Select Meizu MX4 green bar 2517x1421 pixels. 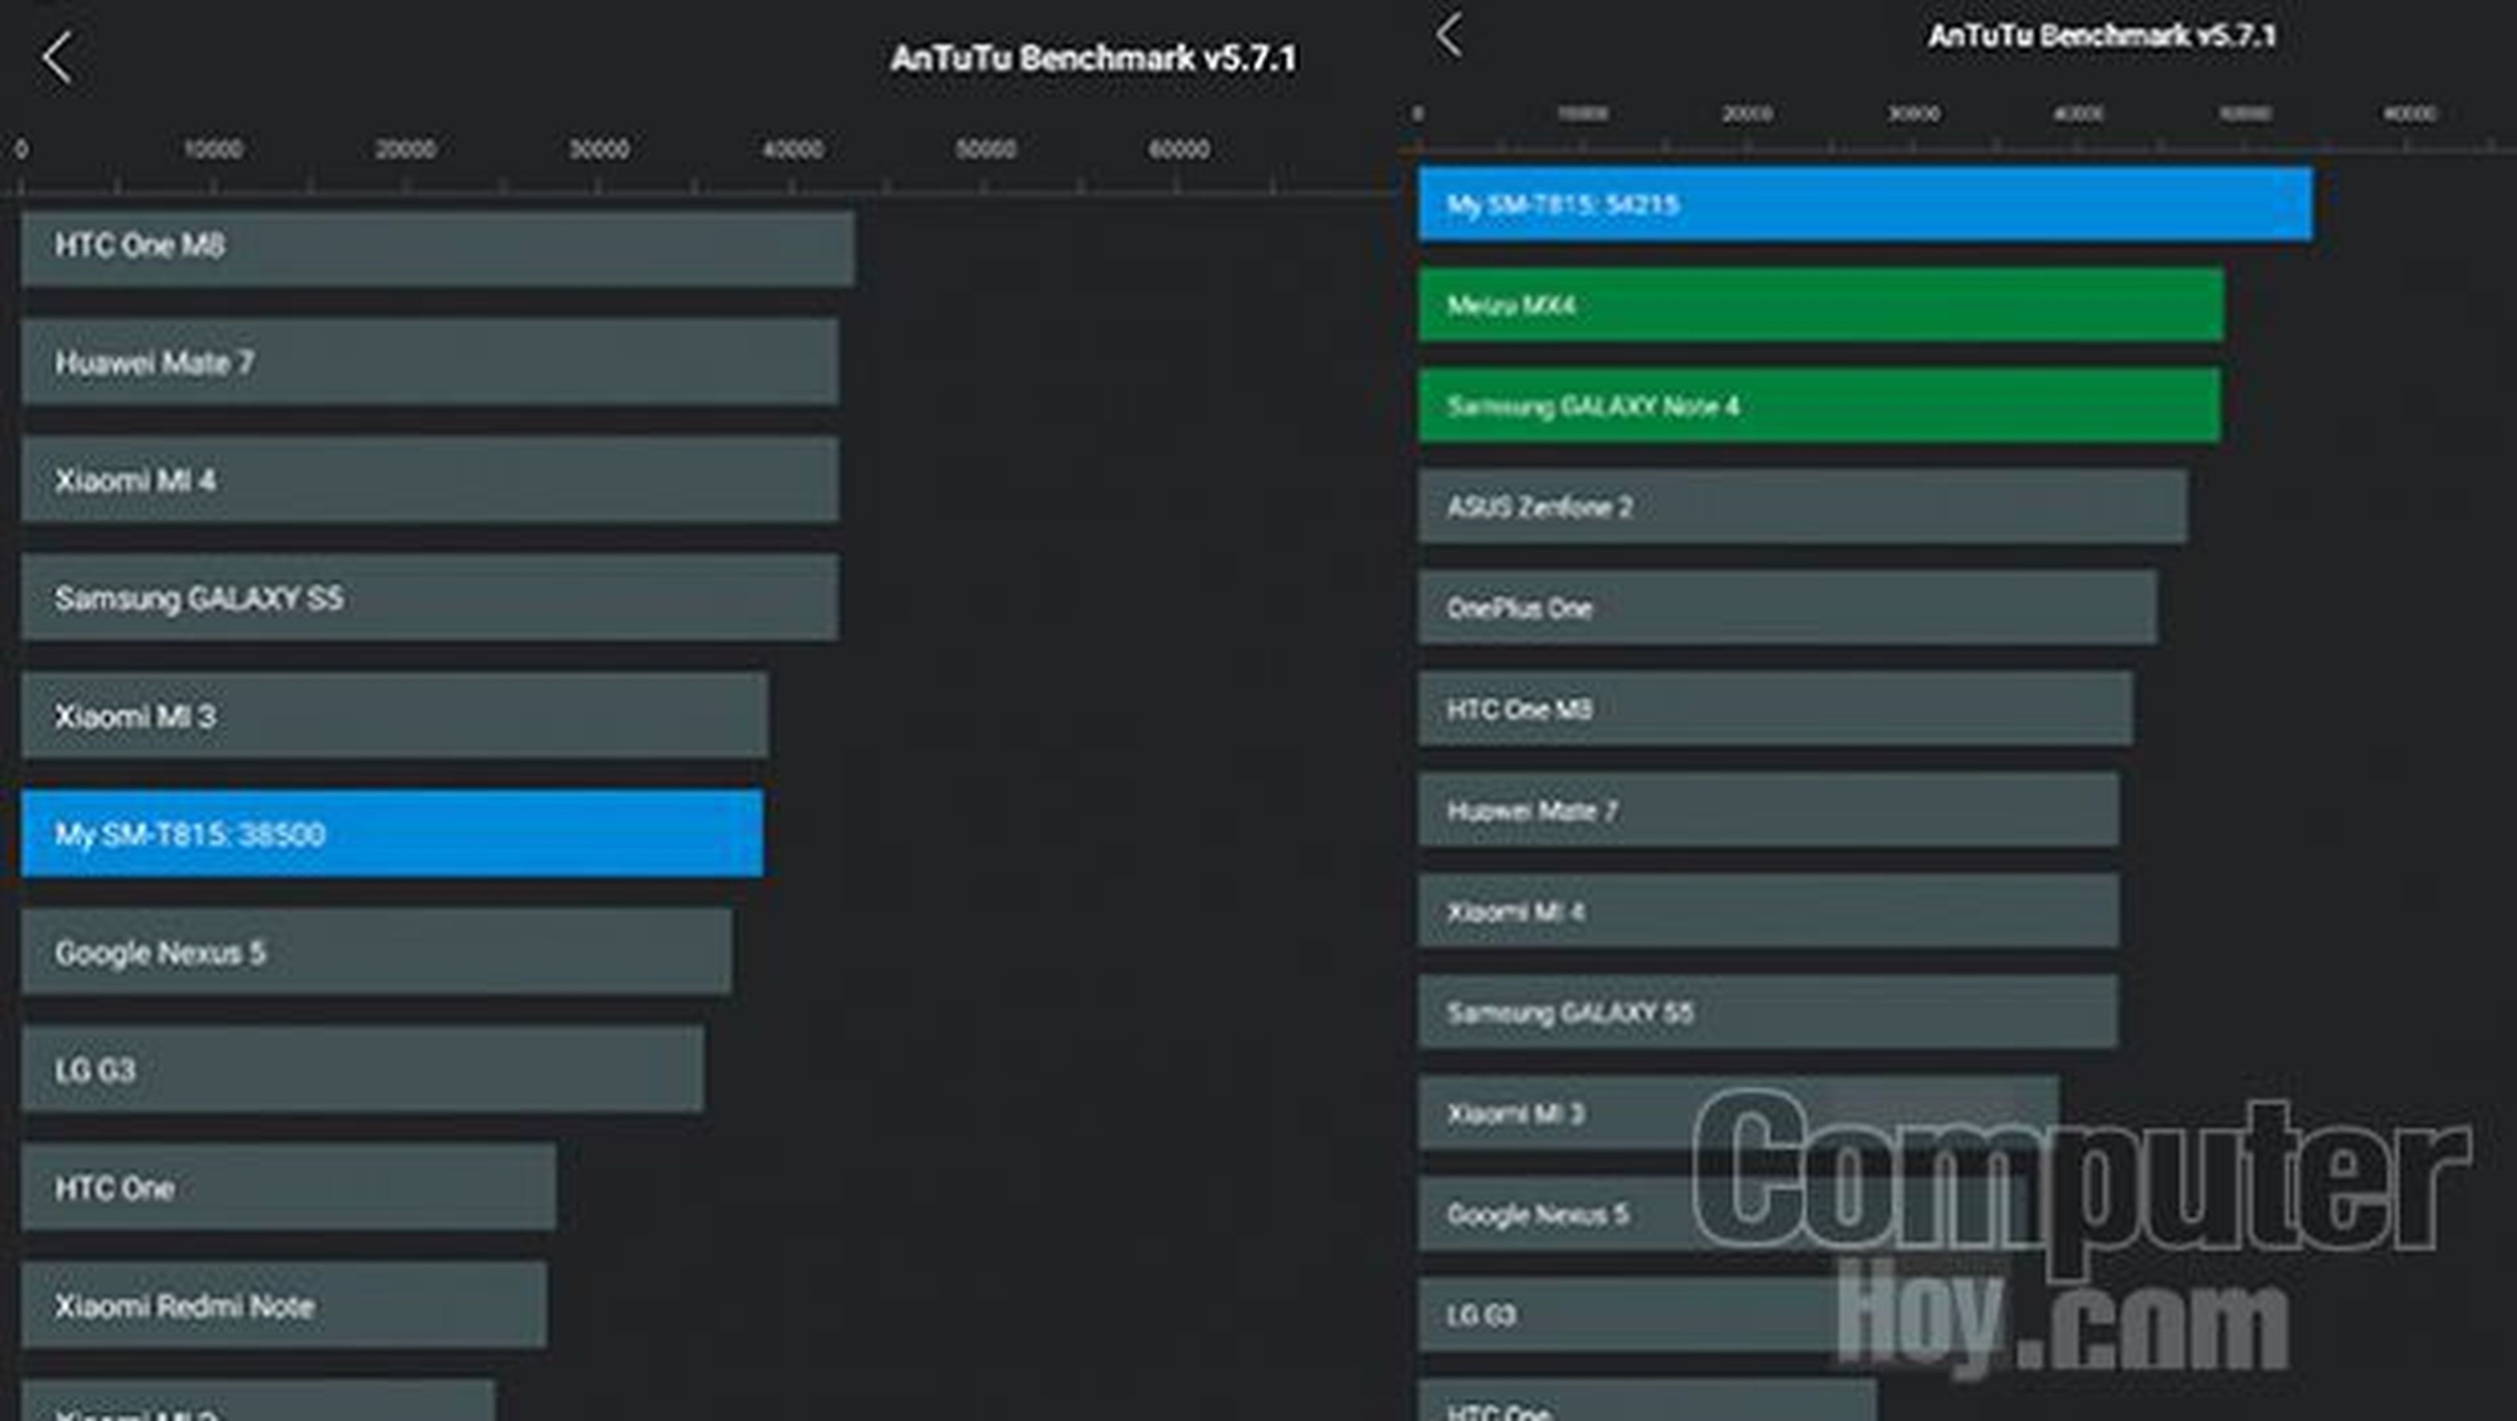(x=1822, y=305)
